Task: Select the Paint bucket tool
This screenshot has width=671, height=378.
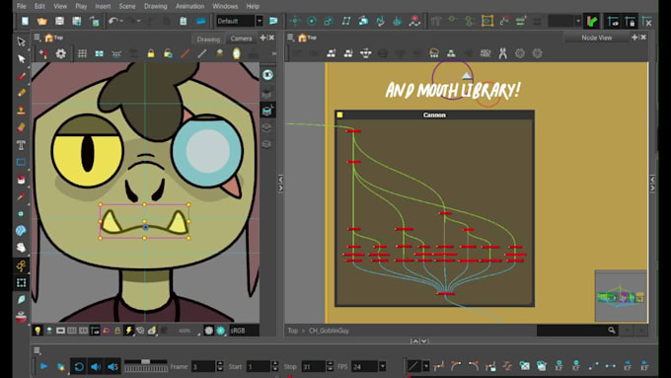Action: (x=21, y=179)
